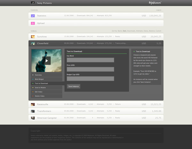
Task: Click Ratatouille balance 13,321.25
Action: coord(156,104)
